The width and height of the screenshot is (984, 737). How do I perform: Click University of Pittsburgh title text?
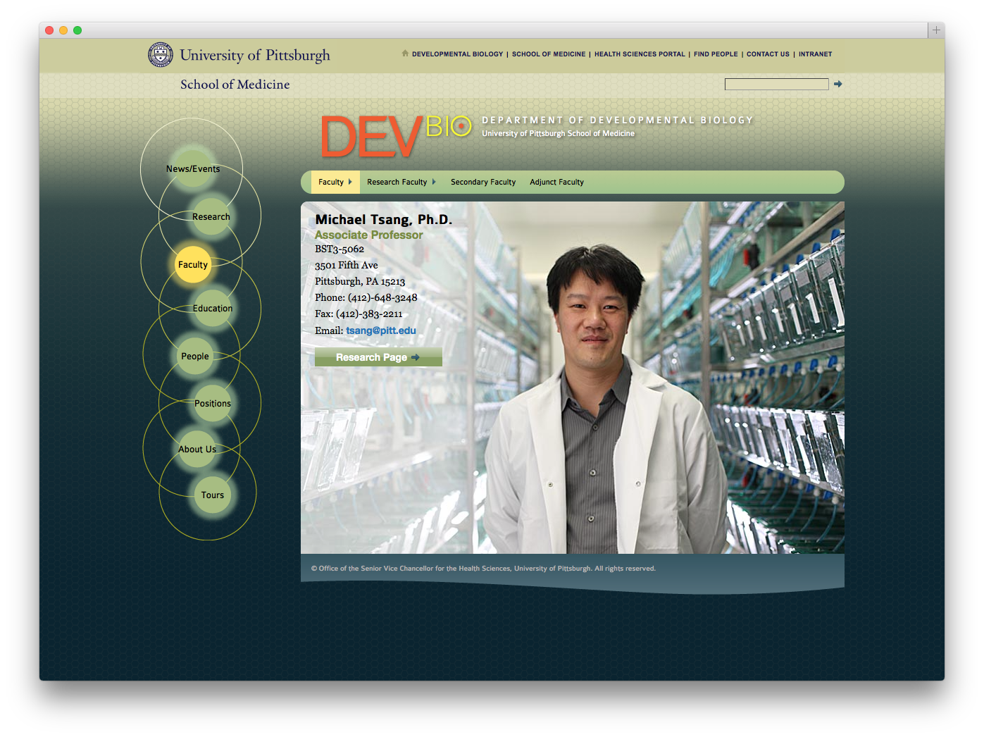pyautogui.click(x=255, y=55)
